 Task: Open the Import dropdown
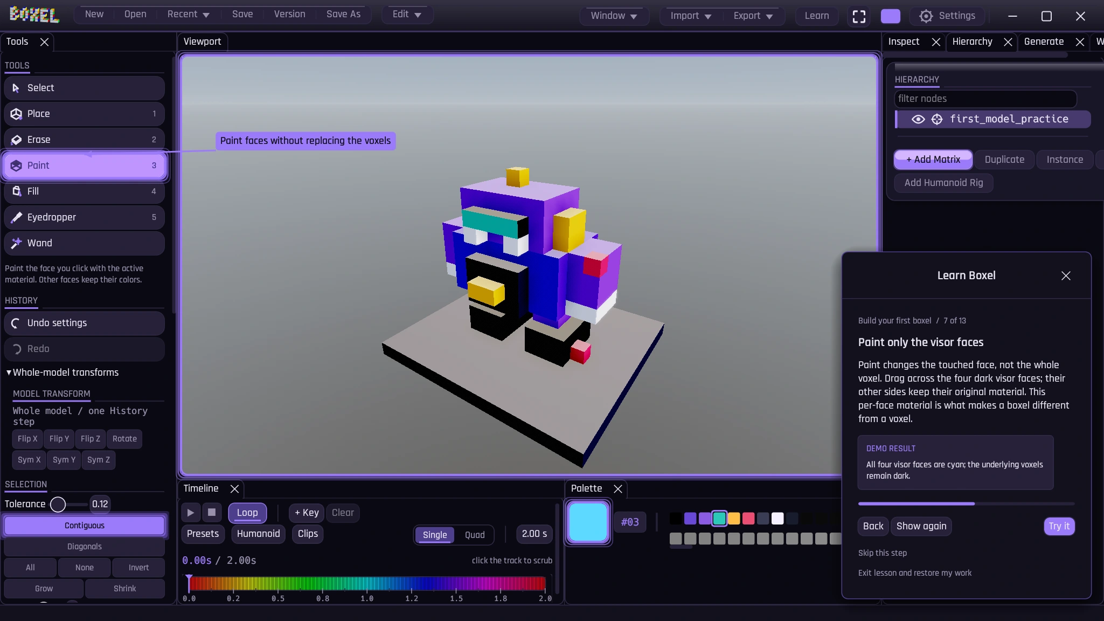pyautogui.click(x=691, y=16)
